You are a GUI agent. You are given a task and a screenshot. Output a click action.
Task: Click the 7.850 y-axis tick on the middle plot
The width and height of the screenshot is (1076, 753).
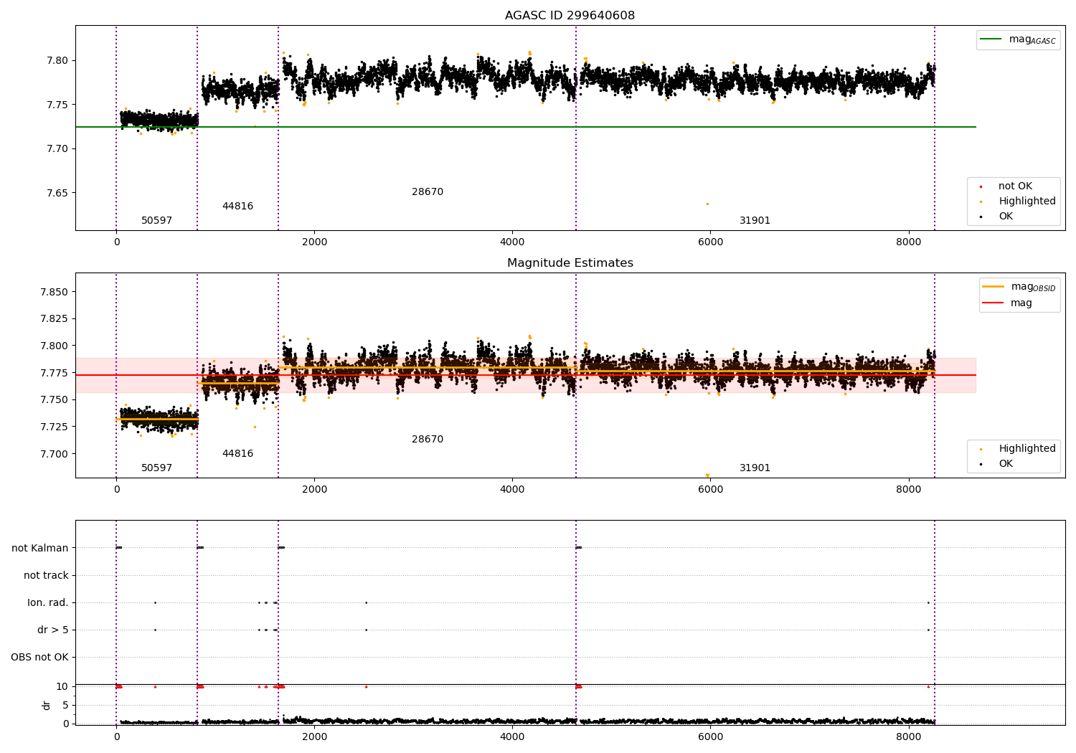coord(54,292)
